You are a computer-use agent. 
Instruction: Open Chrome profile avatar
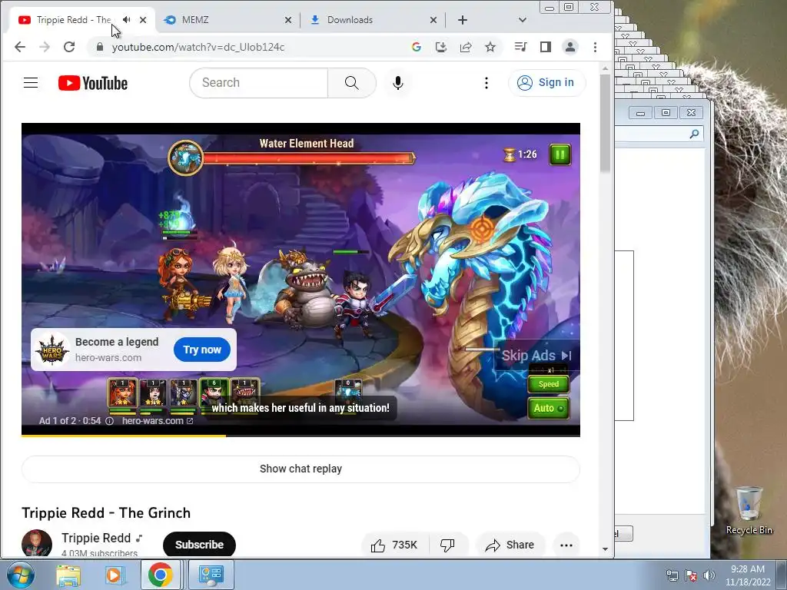click(x=570, y=47)
